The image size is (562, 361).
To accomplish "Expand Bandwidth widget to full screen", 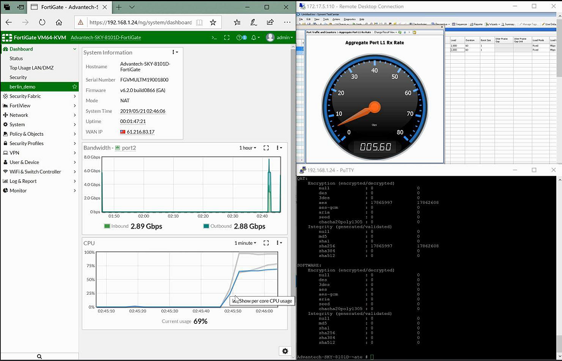I will (266, 148).
